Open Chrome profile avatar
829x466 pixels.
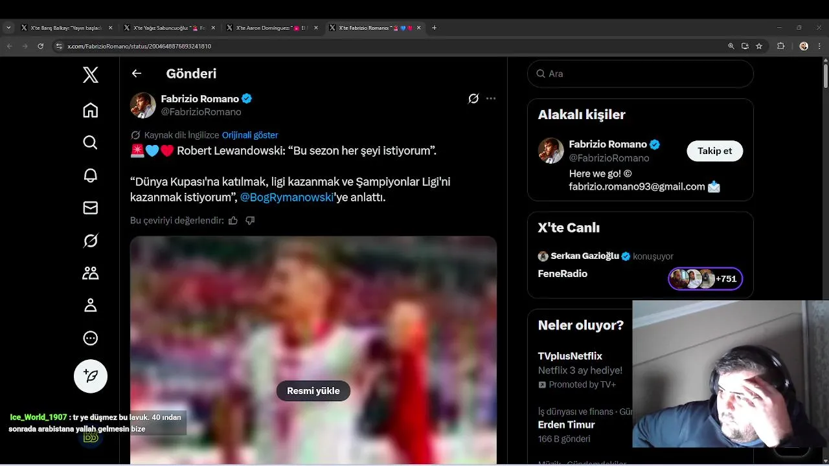(x=804, y=46)
